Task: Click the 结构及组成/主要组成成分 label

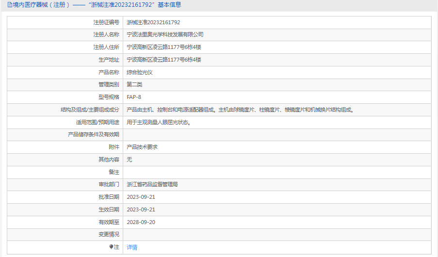Action: [x=90, y=110]
